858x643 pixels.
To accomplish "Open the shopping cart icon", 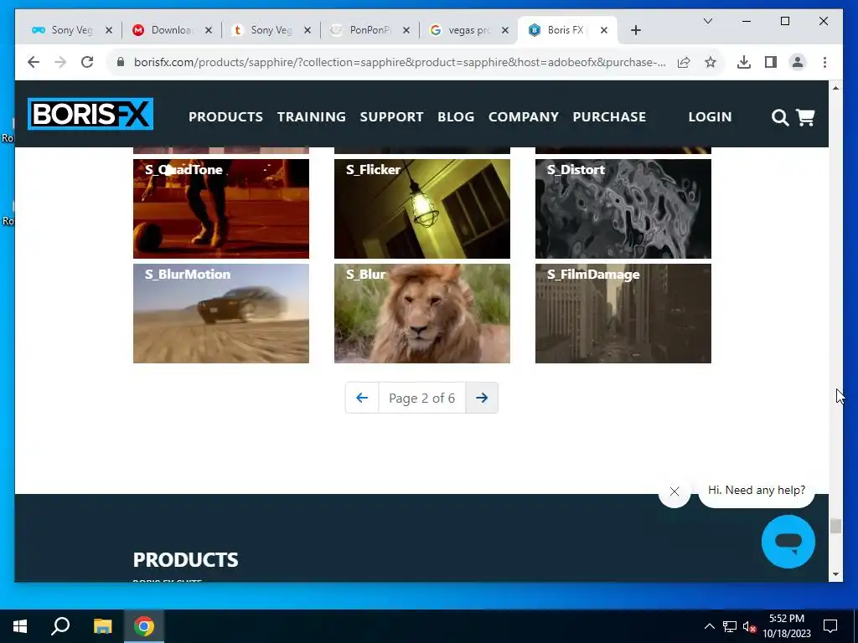I will (x=805, y=117).
